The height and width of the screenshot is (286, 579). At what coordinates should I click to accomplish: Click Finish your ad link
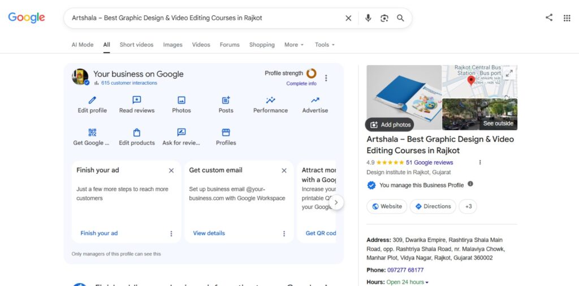click(99, 233)
